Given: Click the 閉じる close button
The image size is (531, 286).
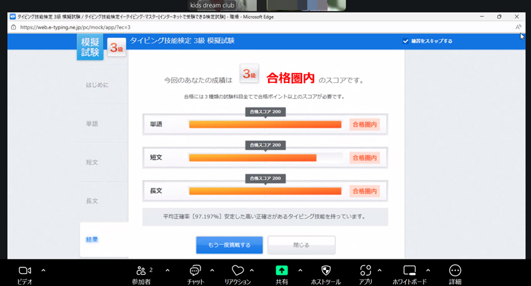Looking at the screenshot, I should (x=301, y=245).
